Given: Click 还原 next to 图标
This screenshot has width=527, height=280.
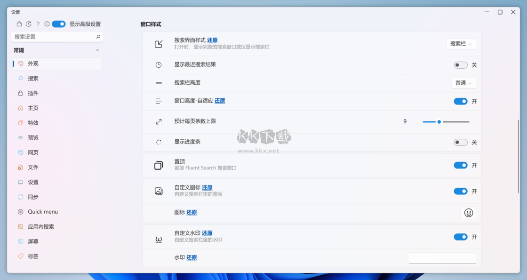Looking at the screenshot, I should point(192,212).
